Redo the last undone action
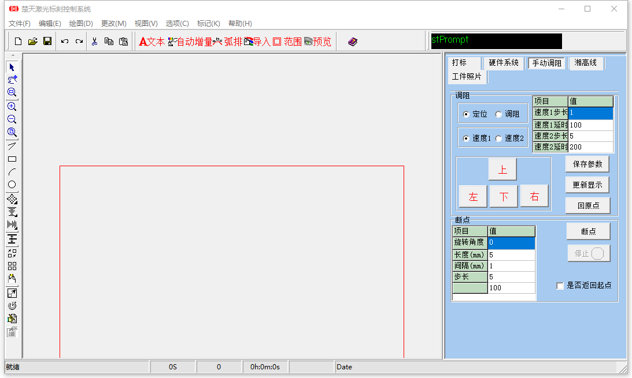 (79, 42)
